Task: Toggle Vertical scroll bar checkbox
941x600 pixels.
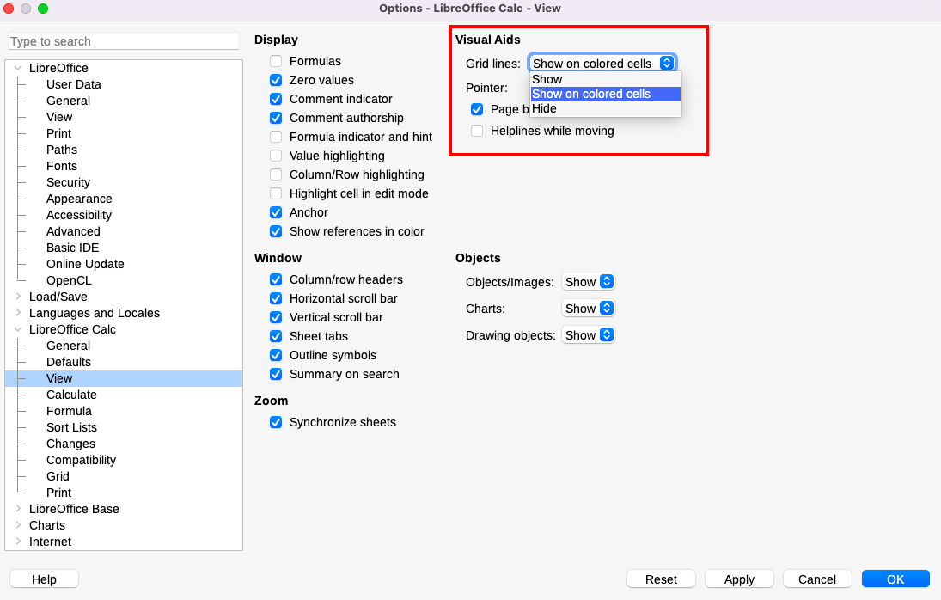Action: click(276, 317)
